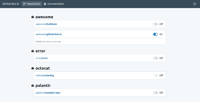Click the Off label for octocat/octodog

161,75
